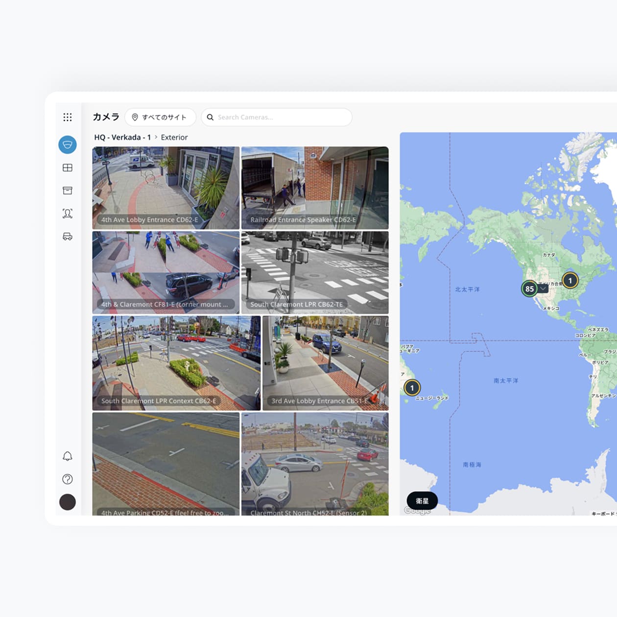
Task: Click the カメラ page title
Action: pyautogui.click(x=106, y=117)
